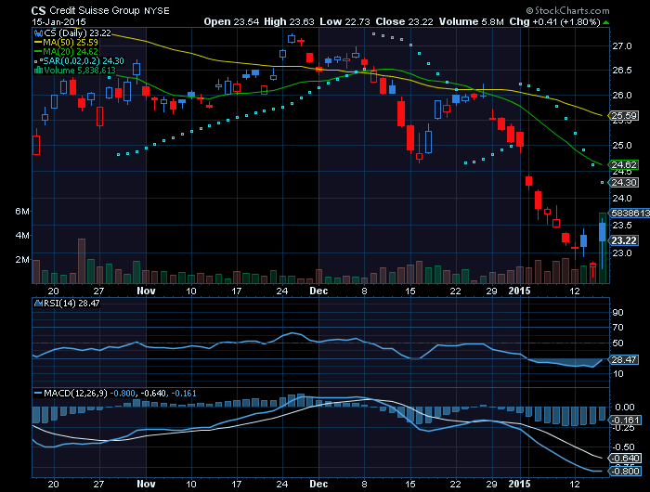Viewport: 650px width, 492px height.
Task: Click the 26.0 price axis label
Action: pos(622,96)
